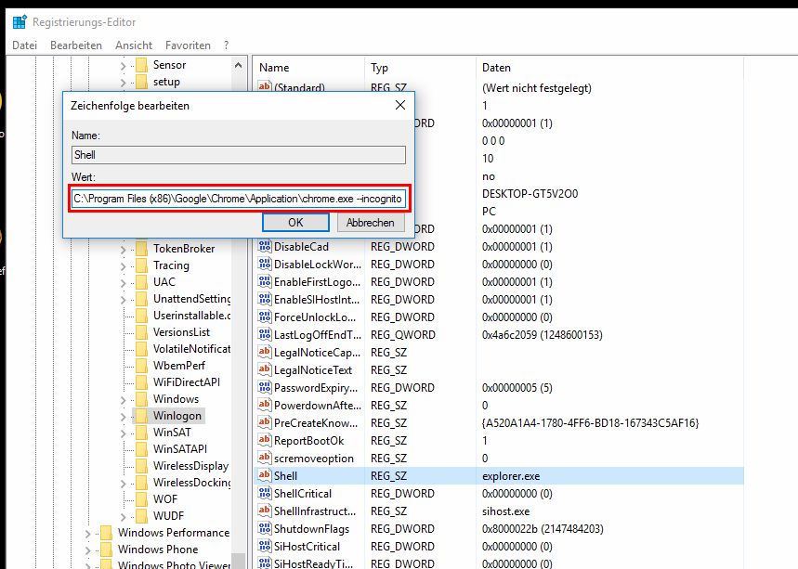Click the tree pane scroll up arrow
The width and height of the screenshot is (798, 569).
(238, 65)
